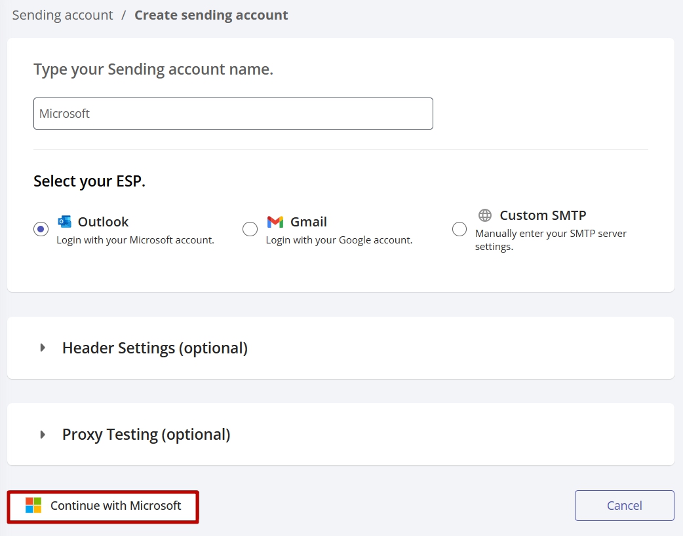
Task: Click the Outlook label text
Action: coord(103,222)
